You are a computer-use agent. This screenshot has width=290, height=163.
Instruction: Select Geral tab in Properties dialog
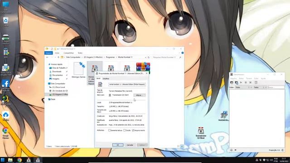[x=98, y=78]
